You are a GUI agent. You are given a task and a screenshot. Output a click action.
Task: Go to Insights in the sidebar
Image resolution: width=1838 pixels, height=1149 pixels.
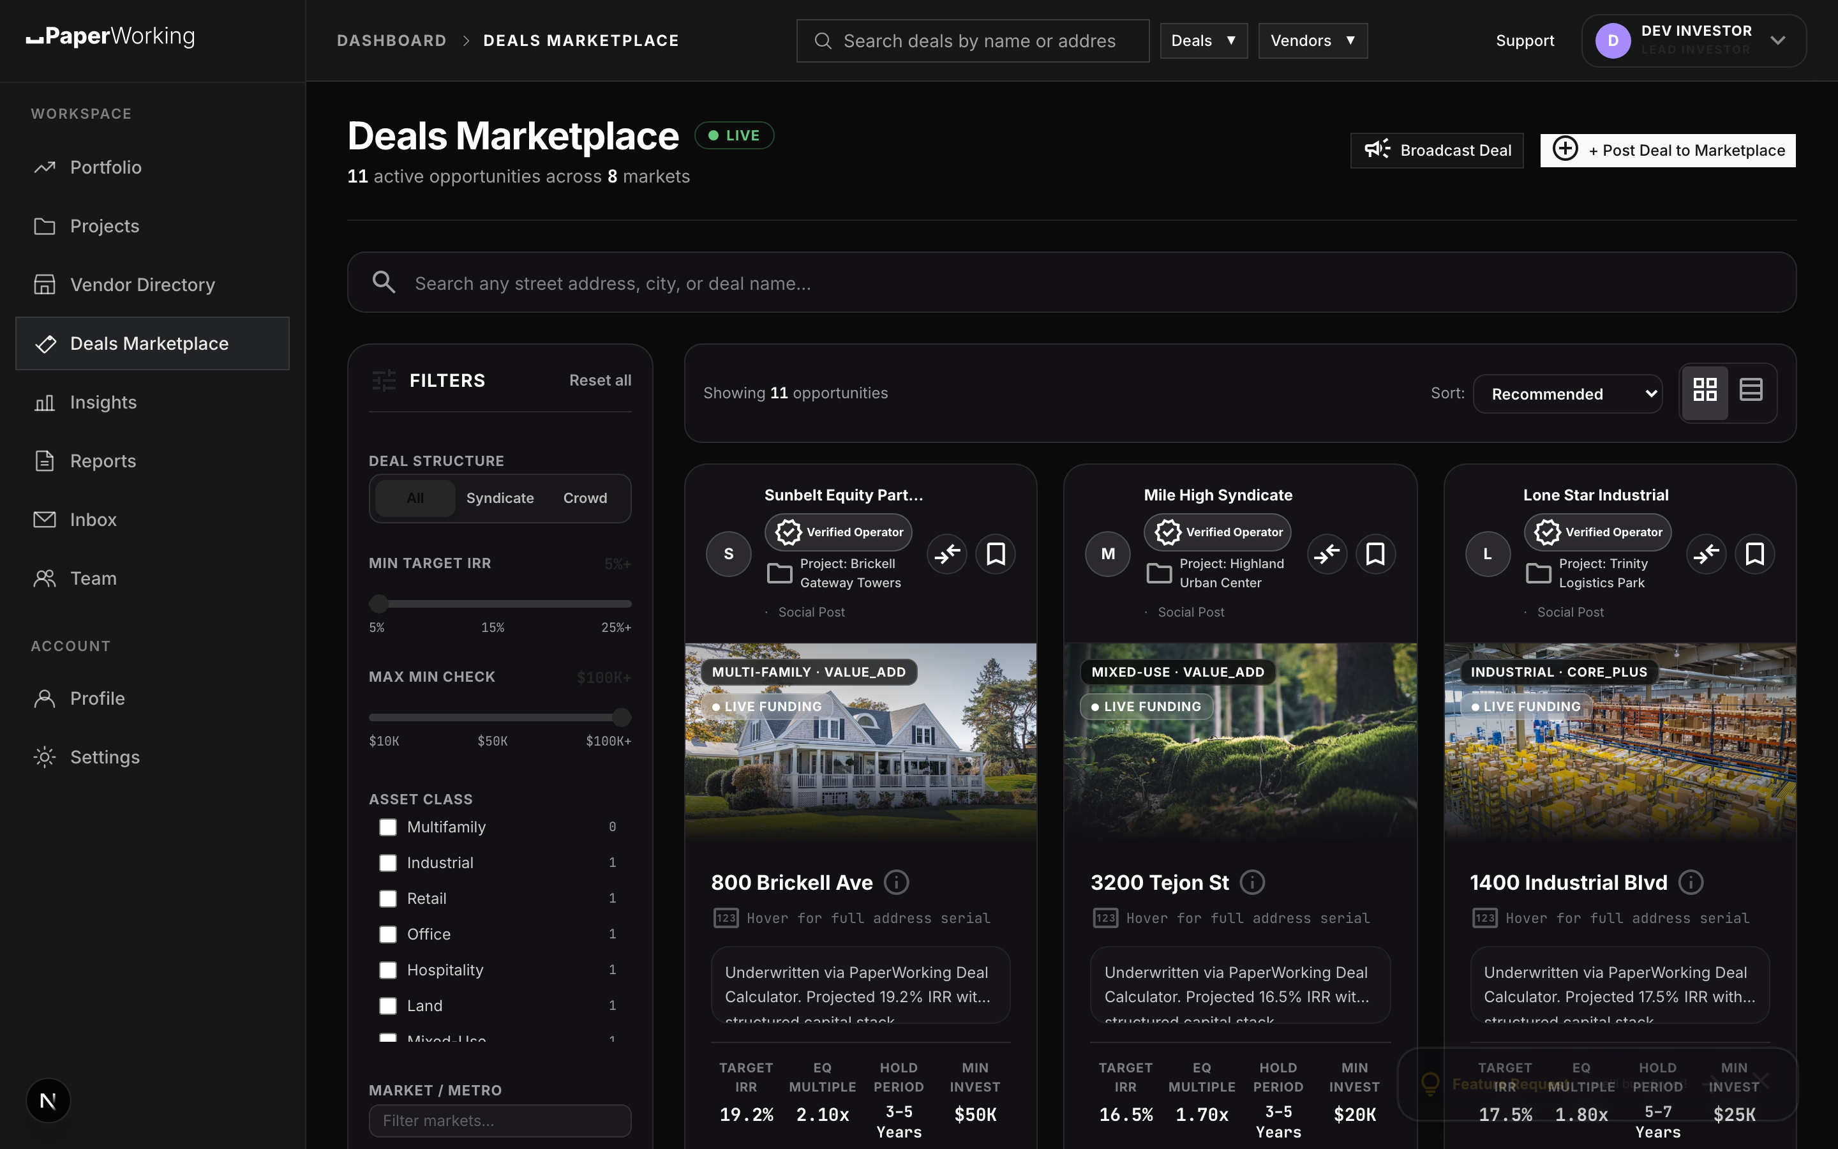tap(152, 402)
